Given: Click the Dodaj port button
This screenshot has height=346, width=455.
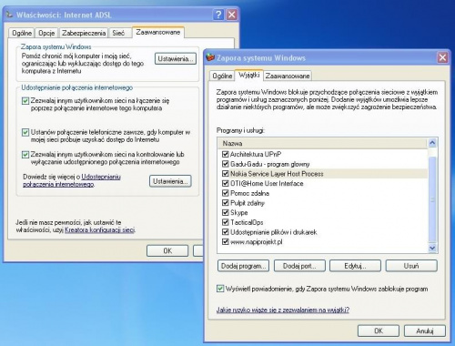Looking at the screenshot, I should click(299, 266).
